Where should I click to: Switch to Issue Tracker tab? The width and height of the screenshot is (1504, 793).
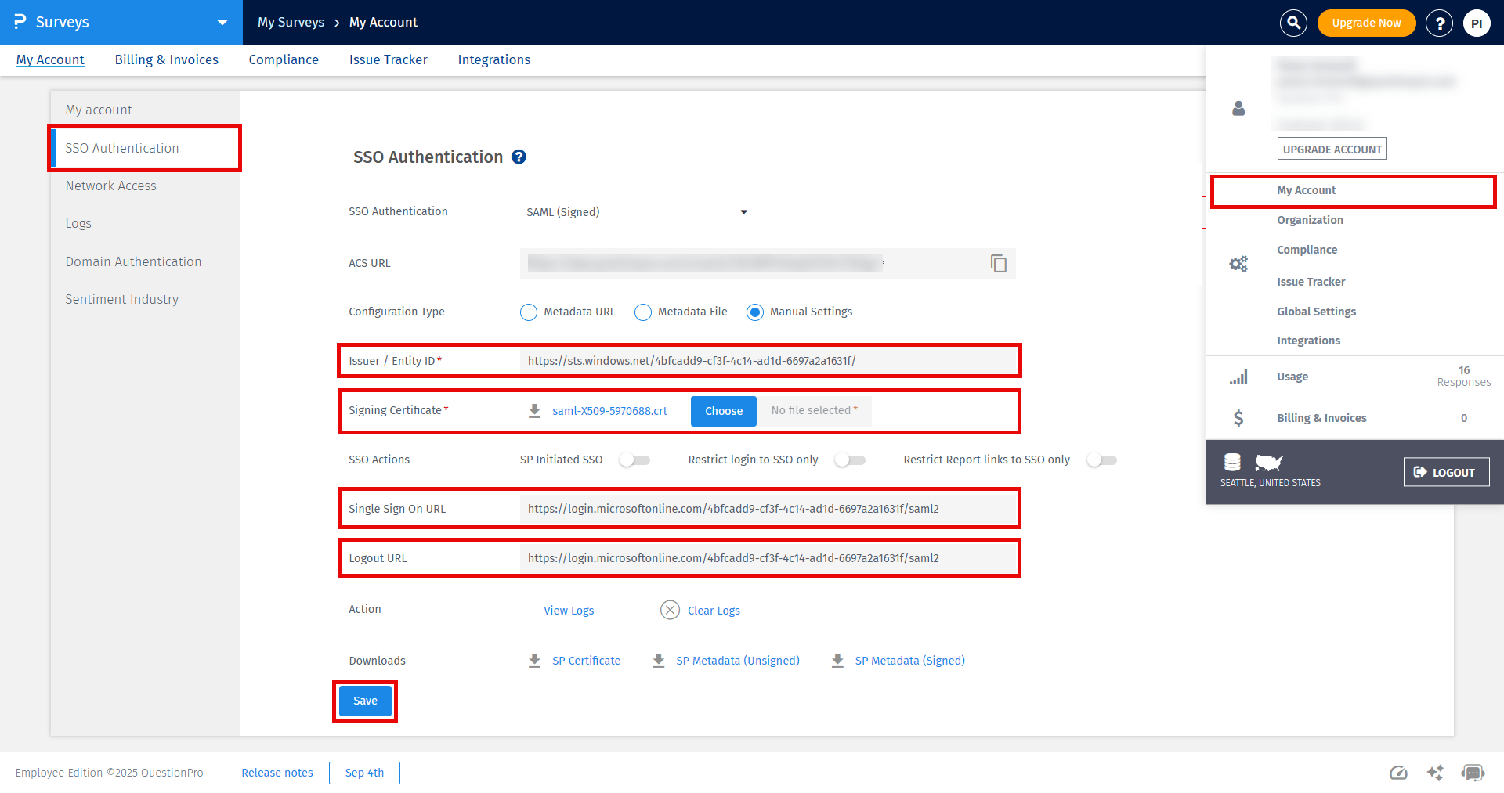[x=389, y=59]
